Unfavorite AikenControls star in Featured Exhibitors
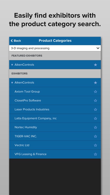 point(95,65)
